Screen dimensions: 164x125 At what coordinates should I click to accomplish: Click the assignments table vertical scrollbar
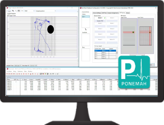point(117,54)
